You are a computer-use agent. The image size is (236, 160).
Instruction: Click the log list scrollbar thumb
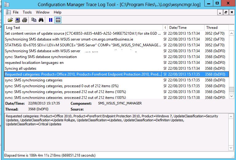pyautogui.click(x=231, y=89)
